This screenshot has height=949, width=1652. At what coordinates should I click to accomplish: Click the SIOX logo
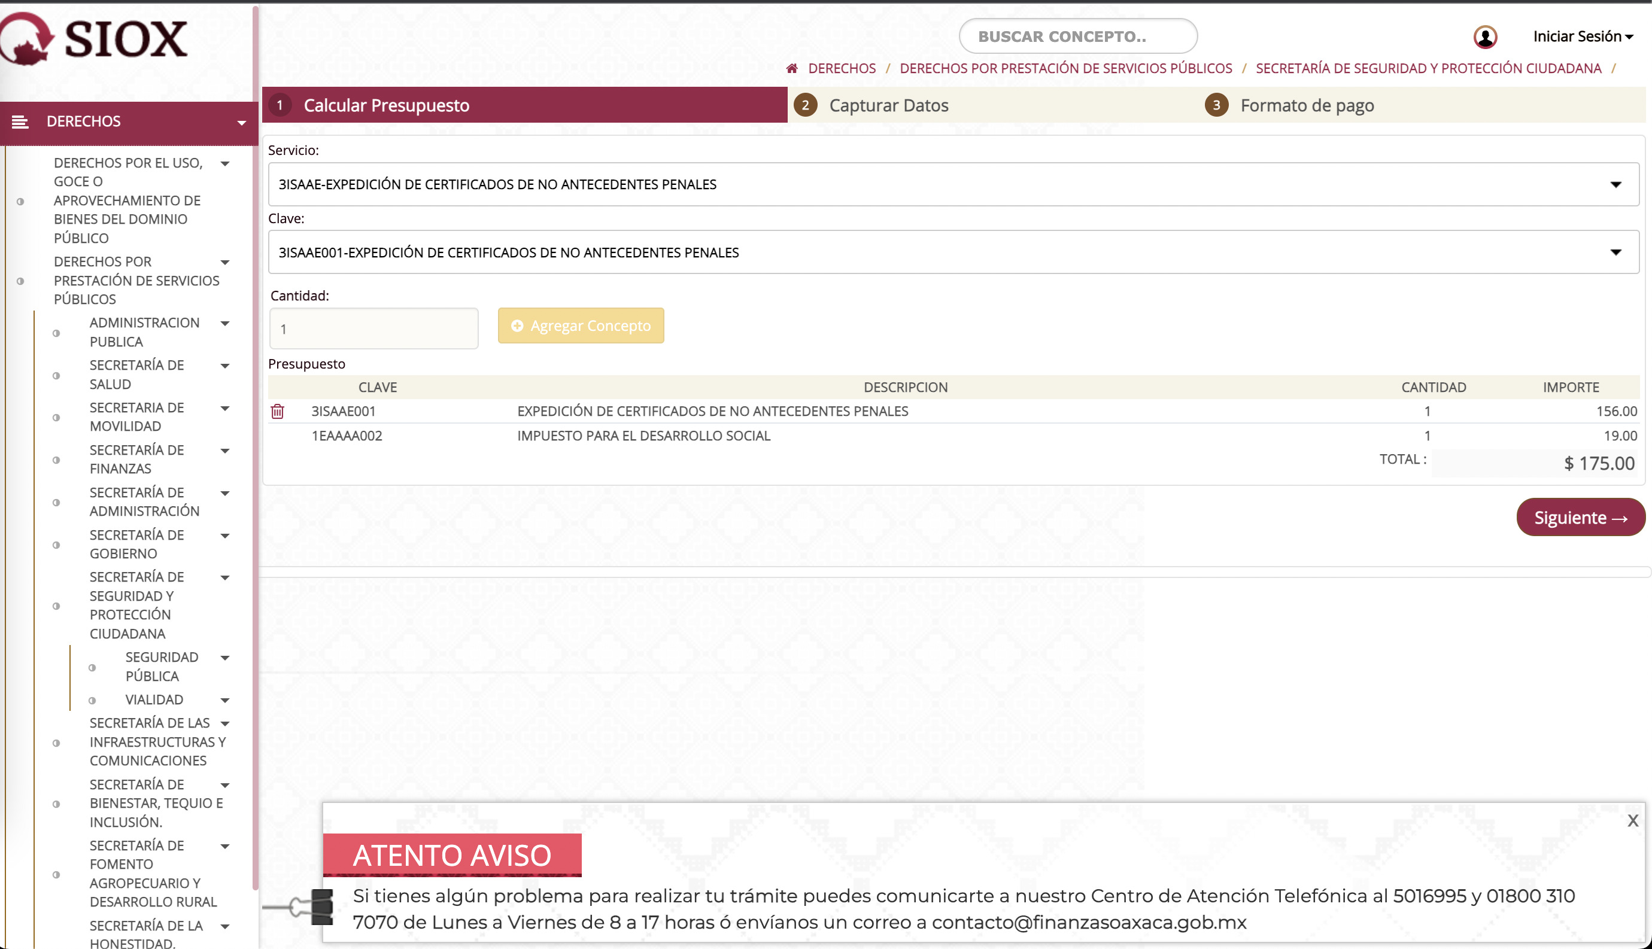click(95, 38)
